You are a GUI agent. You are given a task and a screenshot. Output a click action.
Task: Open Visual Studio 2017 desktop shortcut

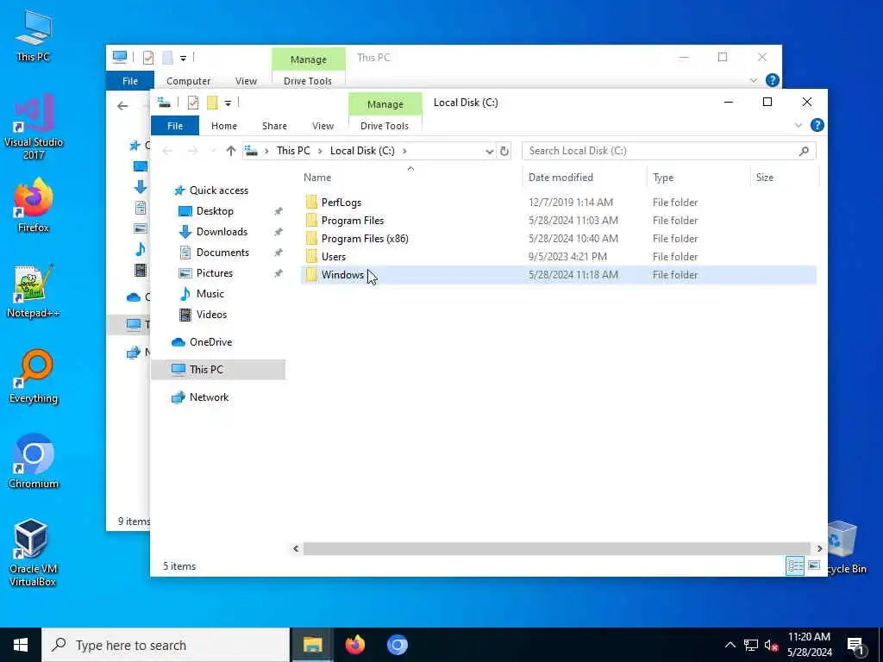coord(34,127)
